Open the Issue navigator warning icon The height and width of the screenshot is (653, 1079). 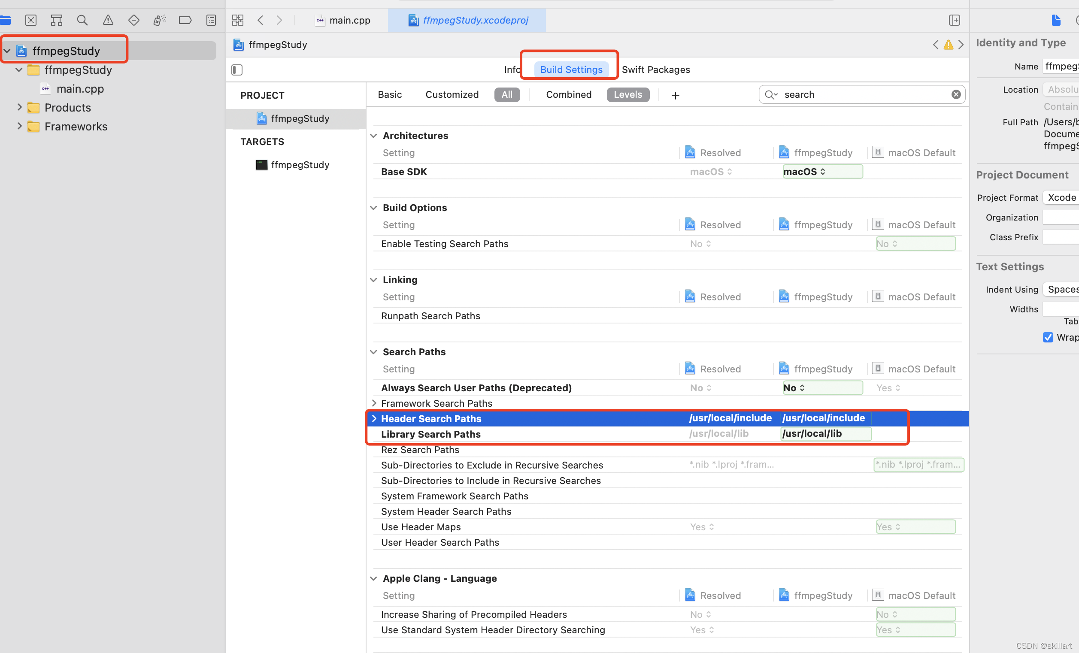[x=107, y=20]
